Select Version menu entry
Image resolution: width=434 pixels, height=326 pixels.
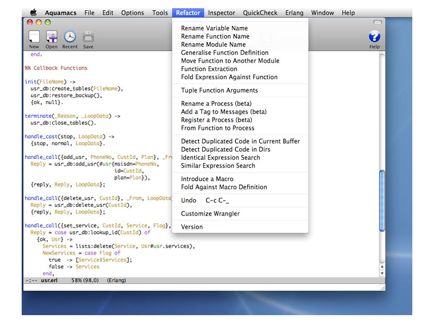(x=240, y=227)
